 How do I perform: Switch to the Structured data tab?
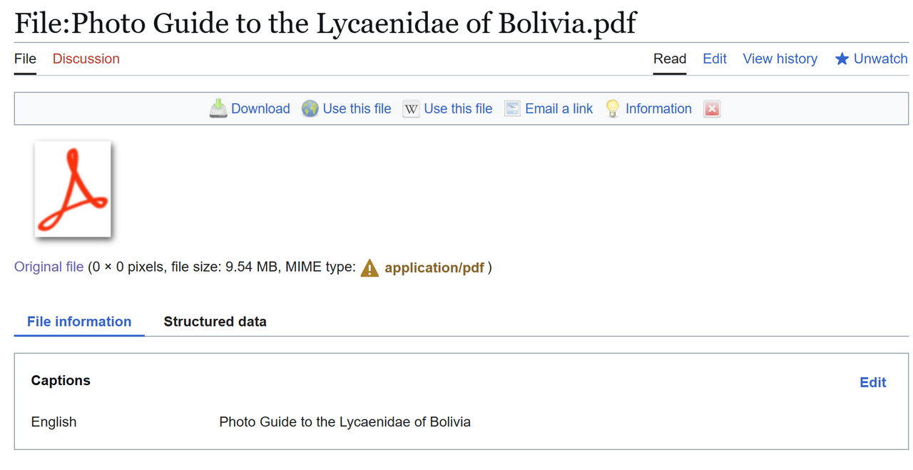215,322
